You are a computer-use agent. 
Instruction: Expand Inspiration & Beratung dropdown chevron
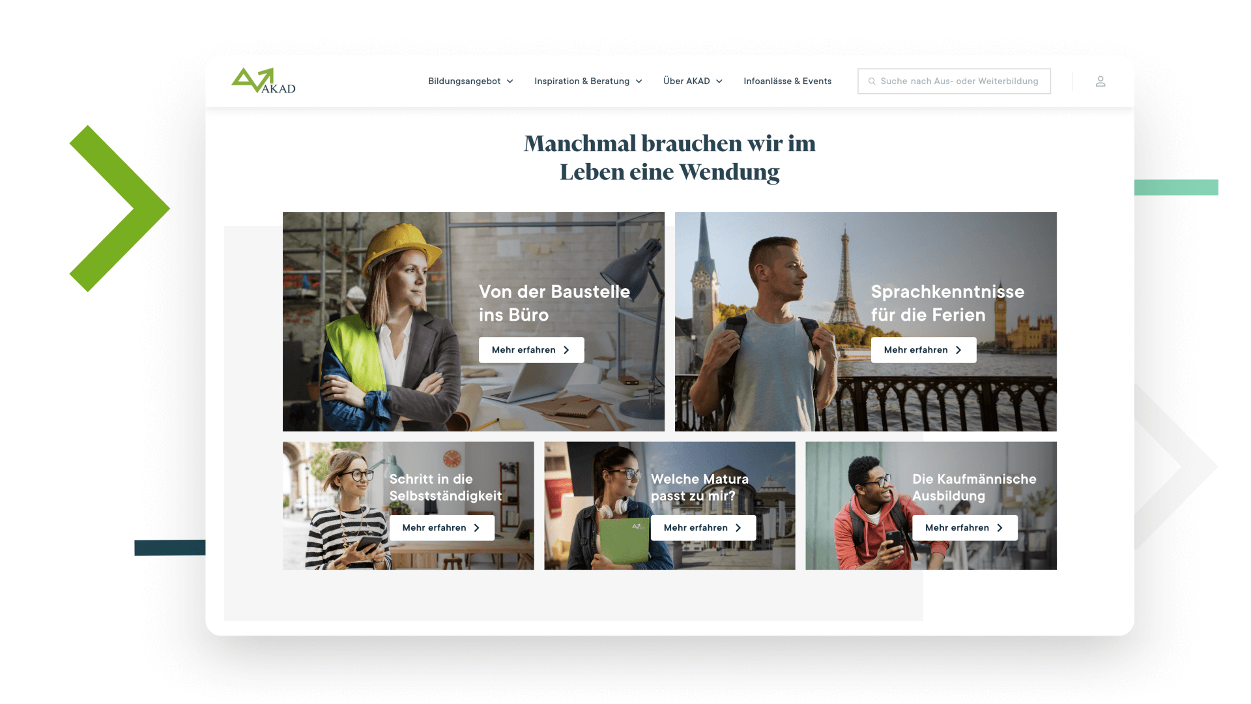[639, 81]
